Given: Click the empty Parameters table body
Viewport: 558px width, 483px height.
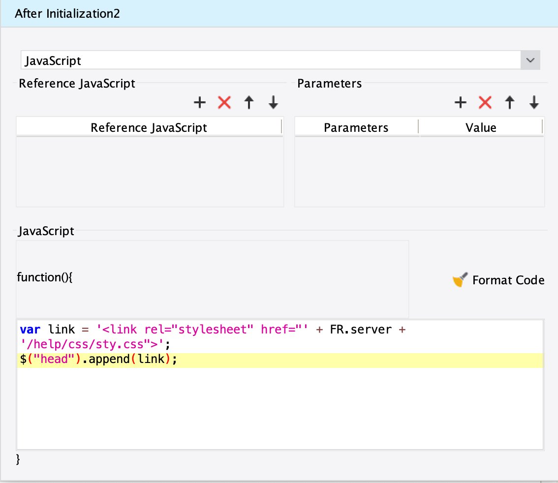Looking at the screenshot, I should click(x=419, y=172).
